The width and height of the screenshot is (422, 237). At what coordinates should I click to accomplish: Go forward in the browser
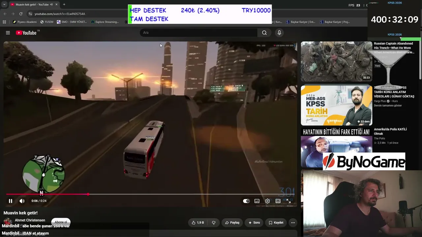coord(13,14)
